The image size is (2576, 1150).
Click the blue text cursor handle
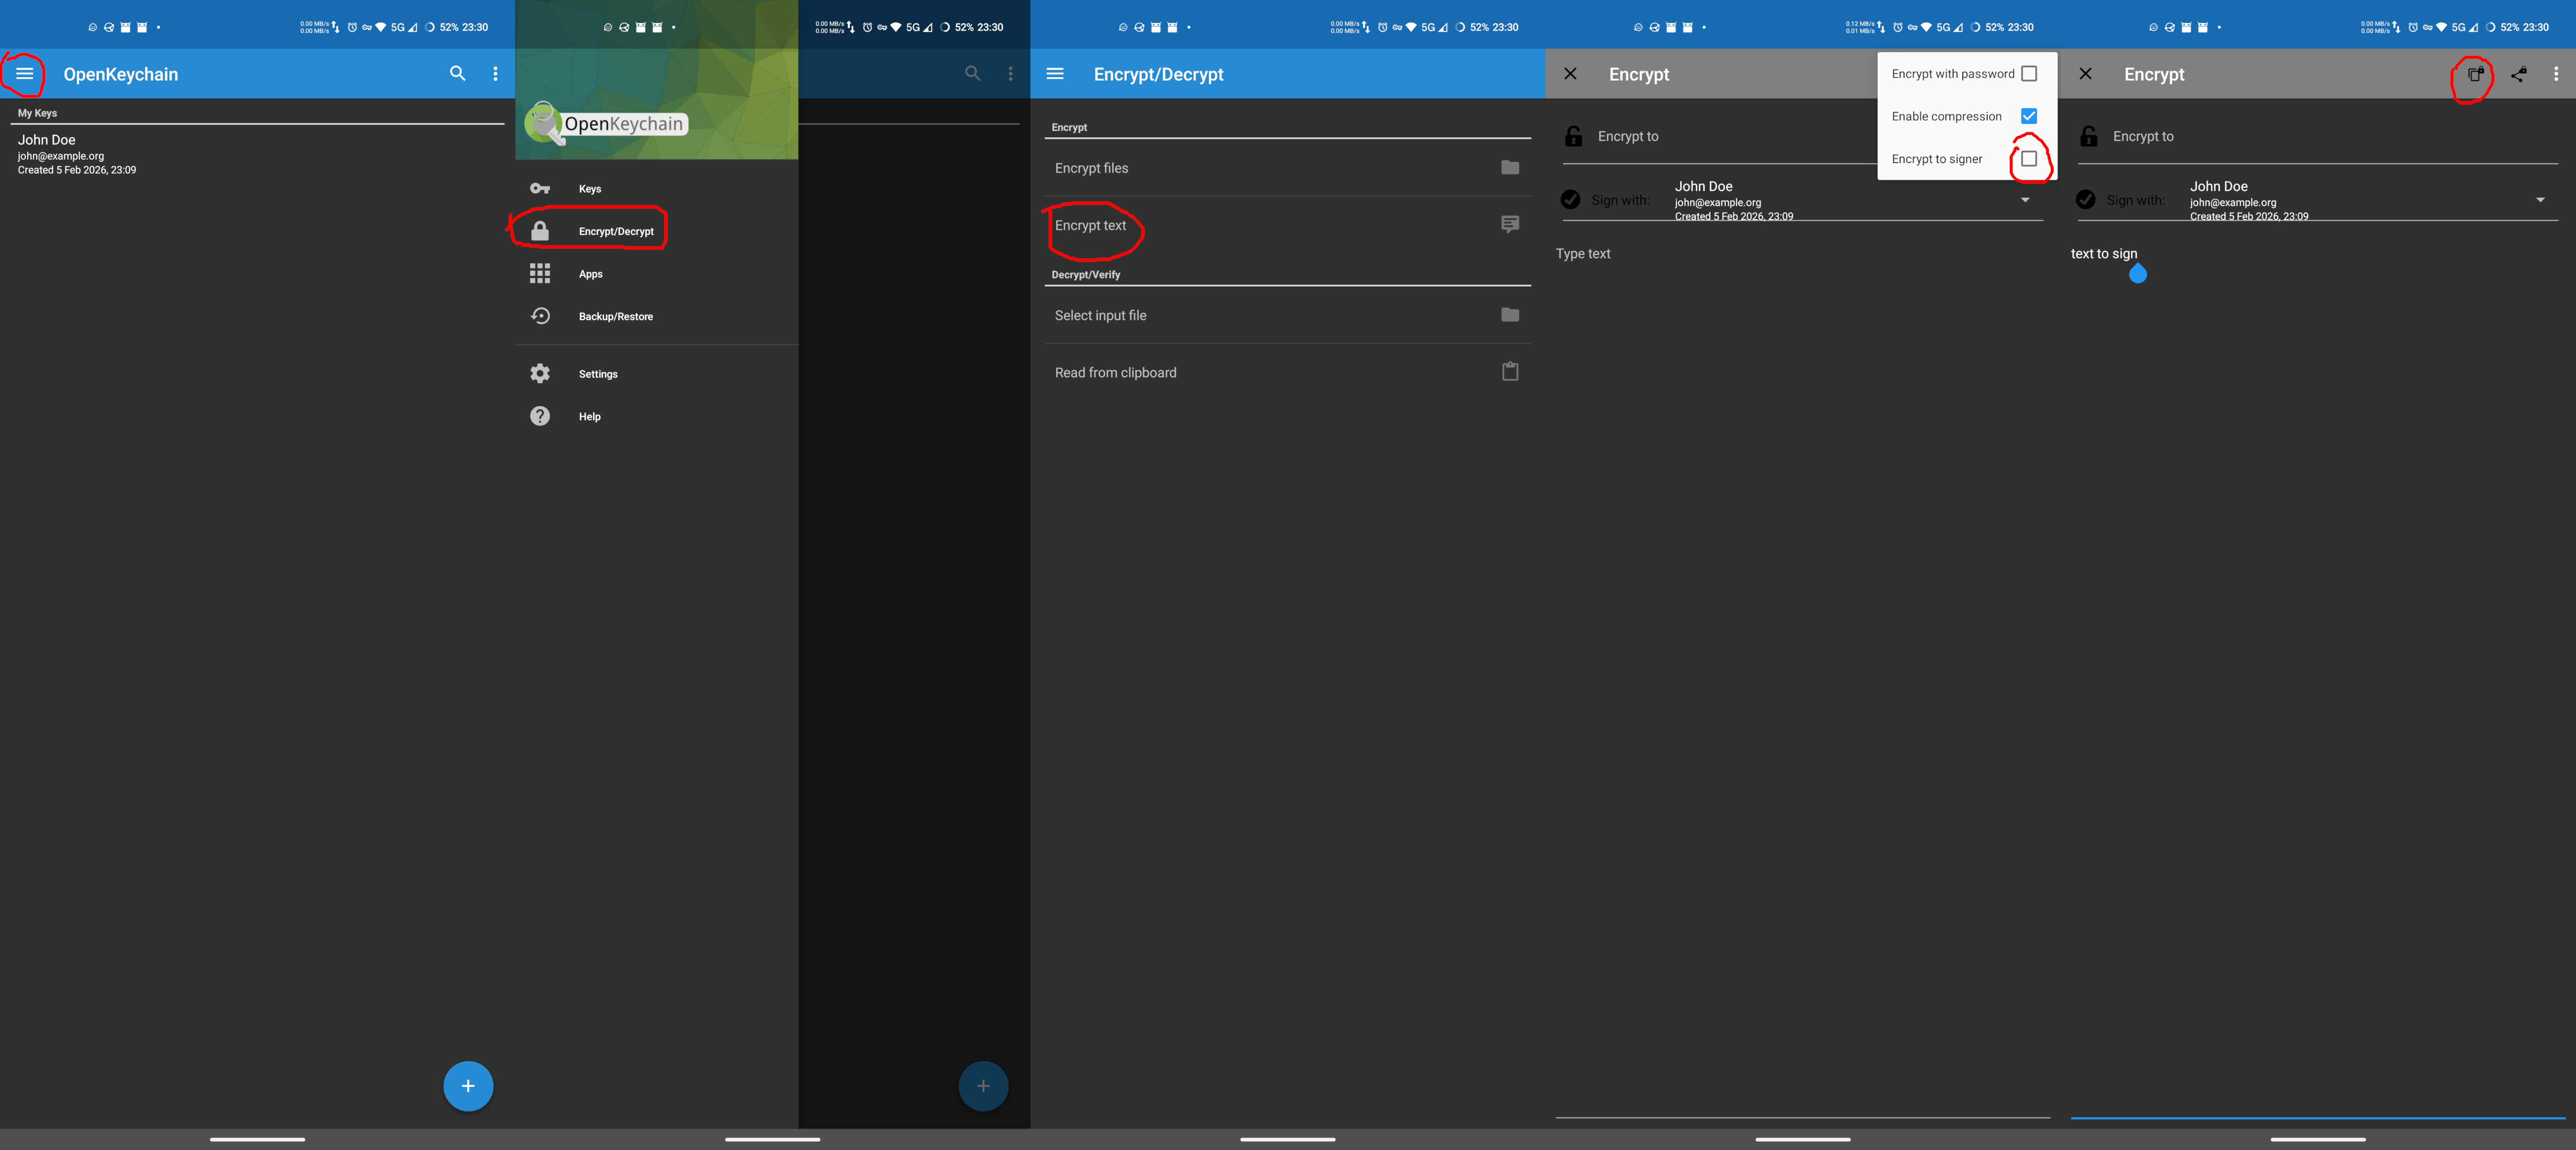pyautogui.click(x=2138, y=275)
